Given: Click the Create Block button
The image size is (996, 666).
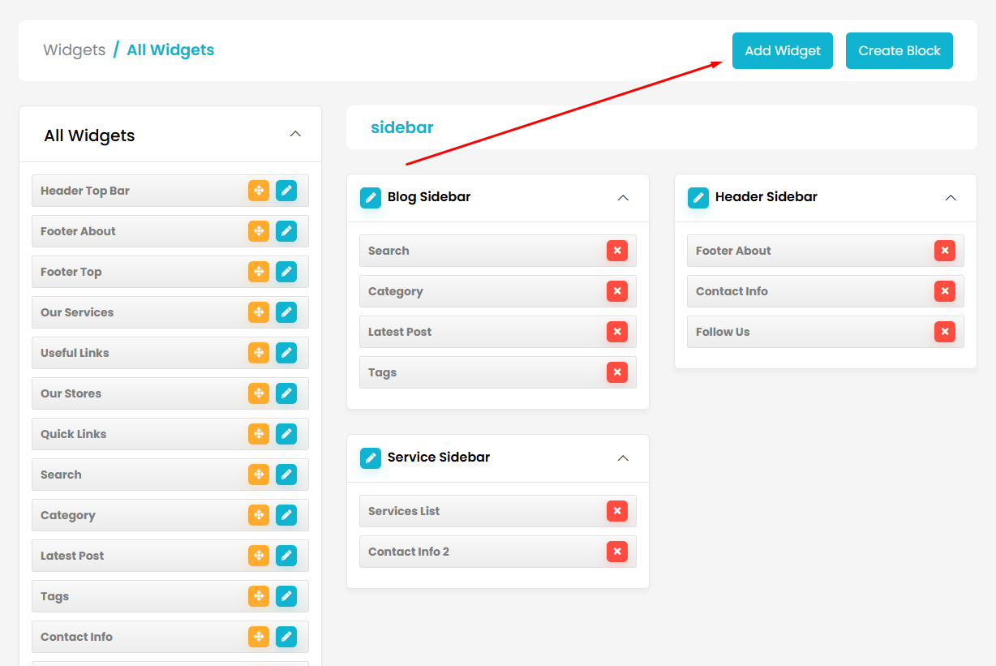Looking at the screenshot, I should [899, 50].
